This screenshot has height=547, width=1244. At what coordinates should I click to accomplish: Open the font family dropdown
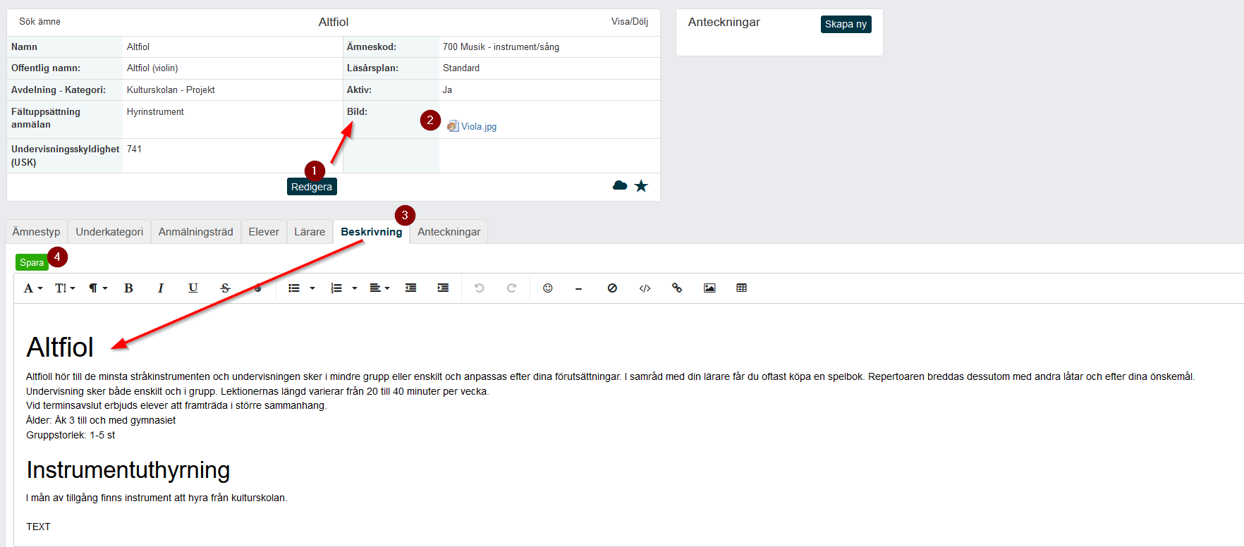[33, 288]
